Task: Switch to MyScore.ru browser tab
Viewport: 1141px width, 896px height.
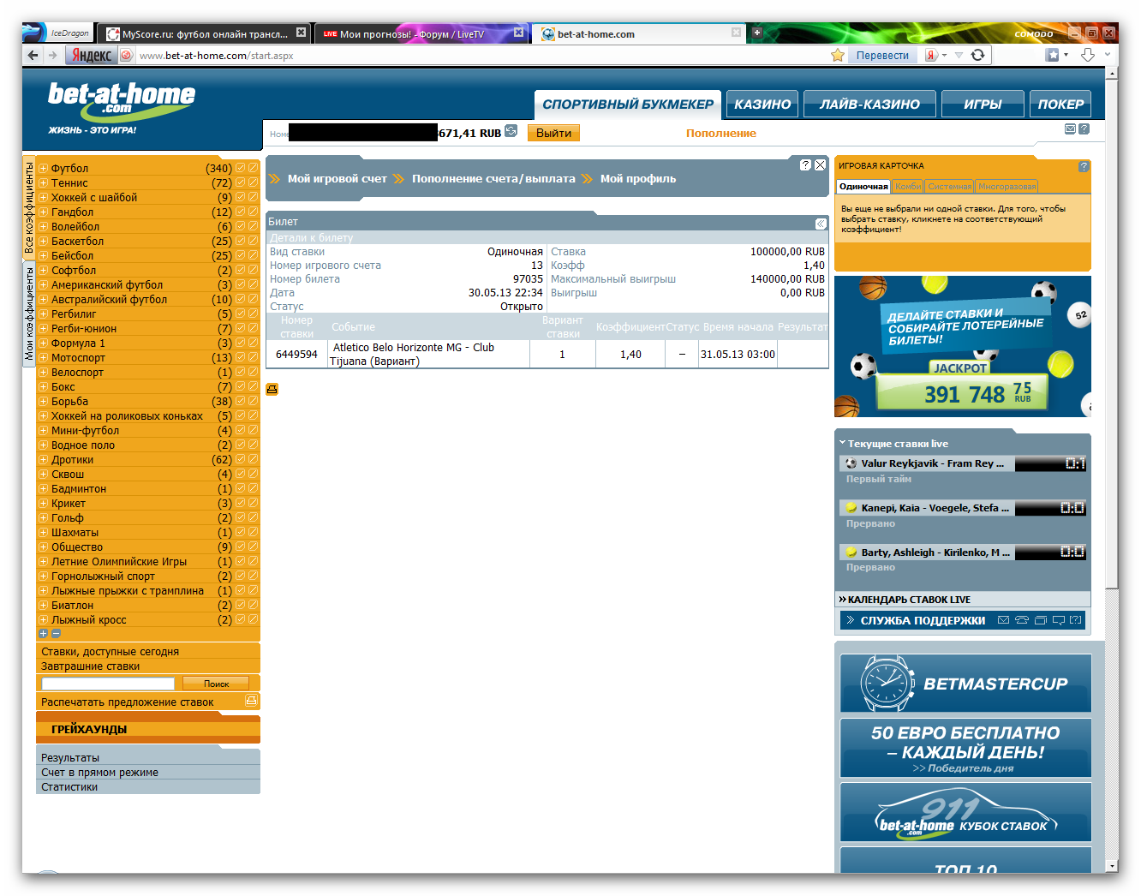Action: coord(204,34)
